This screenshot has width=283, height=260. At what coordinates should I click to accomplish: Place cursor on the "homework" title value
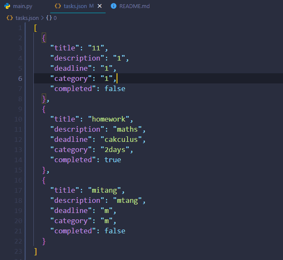pos(110,119)
